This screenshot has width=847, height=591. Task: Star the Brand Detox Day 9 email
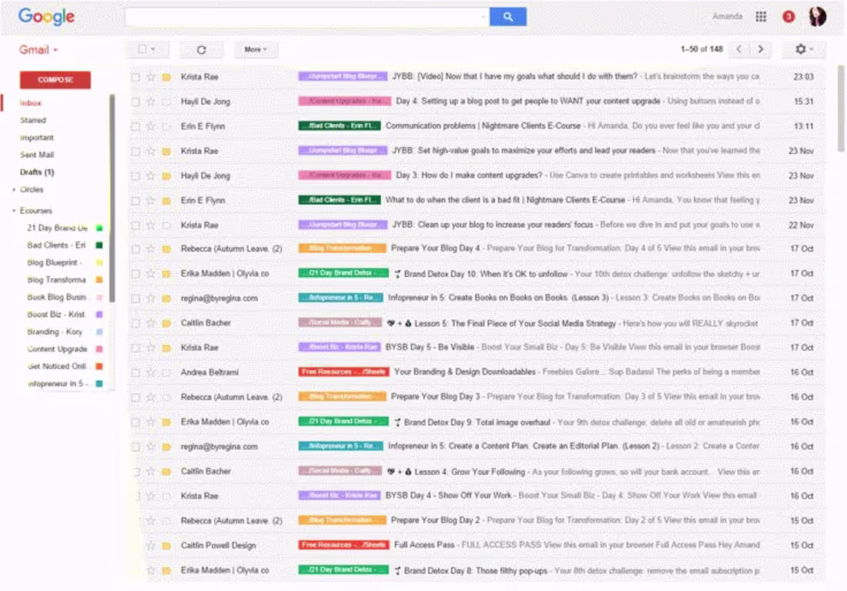point(151,422)
